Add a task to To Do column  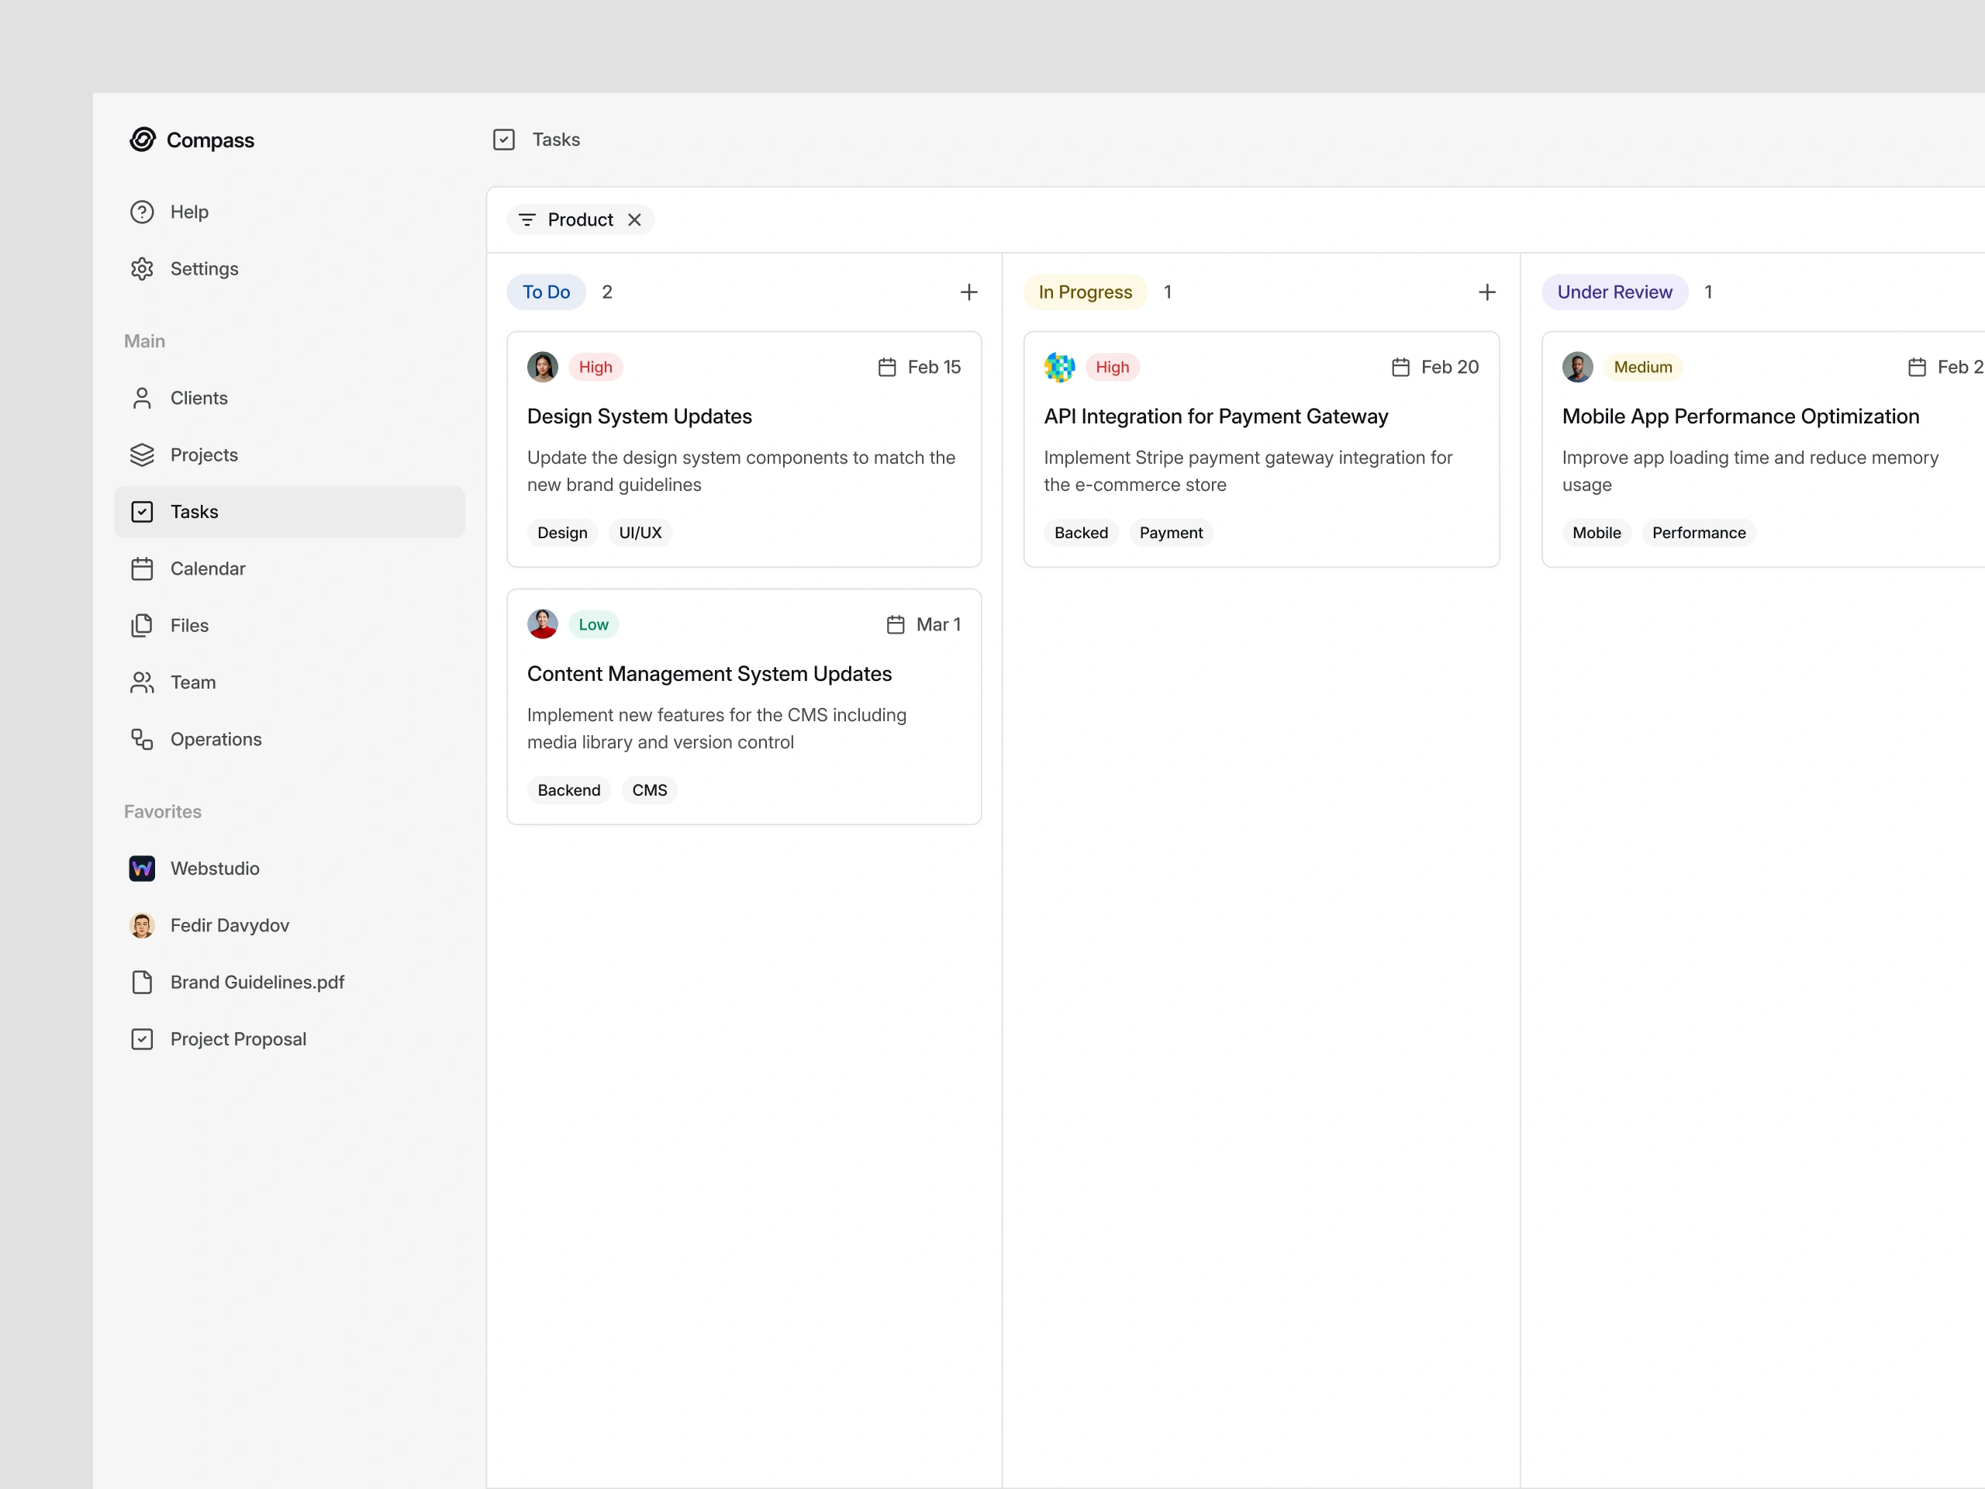tap(968, 292)
